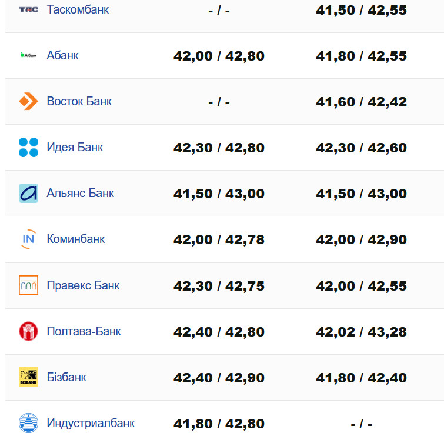Screen dimensions: 444x433
Task: Open the Таскомбанк bank link
Action: tap(78, 9)
